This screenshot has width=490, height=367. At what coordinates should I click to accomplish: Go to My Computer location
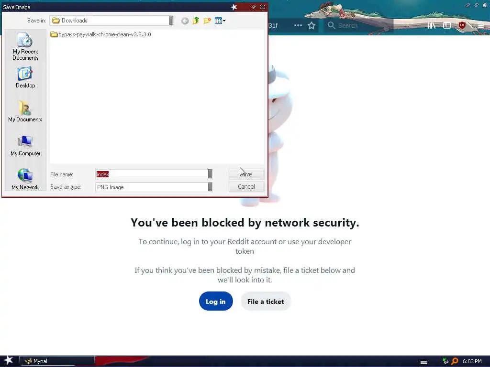tap(25, 145)
